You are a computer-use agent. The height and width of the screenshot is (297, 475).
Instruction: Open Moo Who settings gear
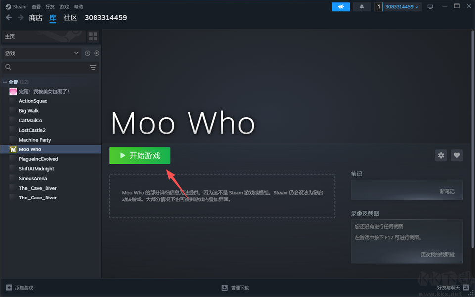click(441, 155)
